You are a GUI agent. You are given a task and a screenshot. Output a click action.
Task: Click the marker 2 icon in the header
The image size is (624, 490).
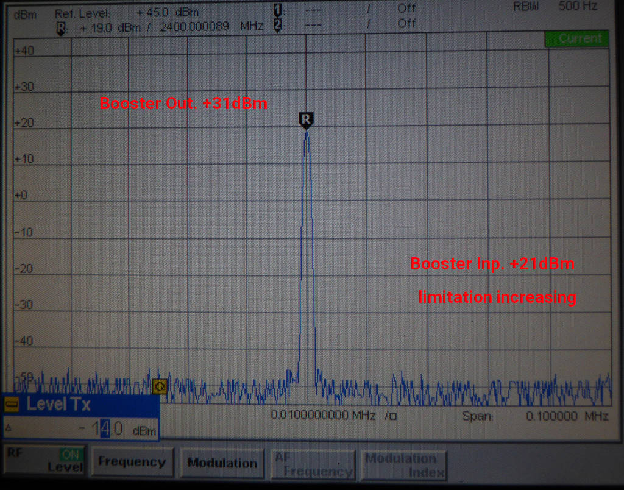[278, 26]
